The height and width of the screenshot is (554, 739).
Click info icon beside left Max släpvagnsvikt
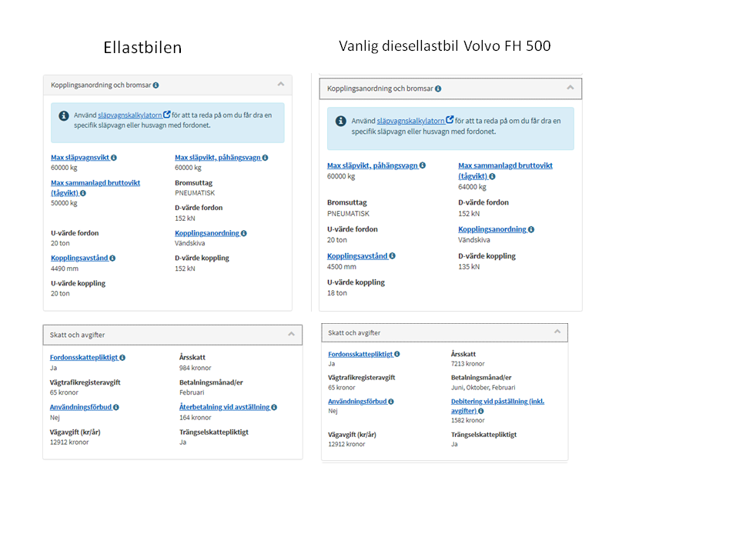click(114, 158)
